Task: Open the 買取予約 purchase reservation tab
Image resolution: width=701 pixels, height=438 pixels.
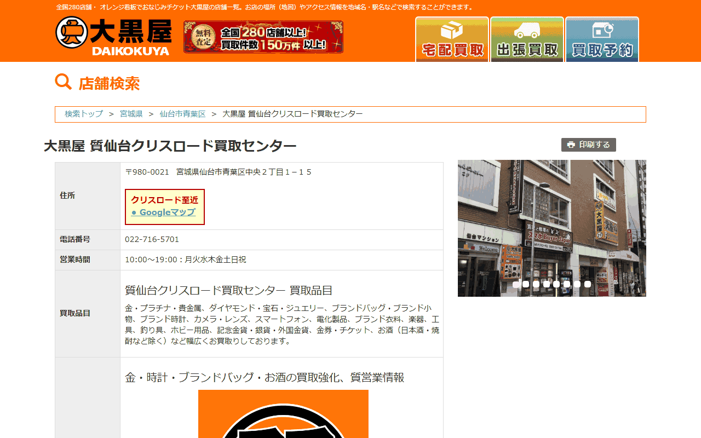Action: coord(602,39)
